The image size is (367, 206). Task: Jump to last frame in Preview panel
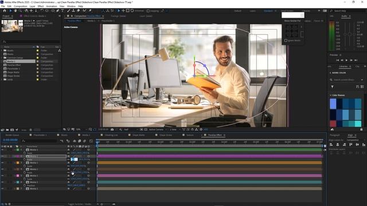[356, 60]
